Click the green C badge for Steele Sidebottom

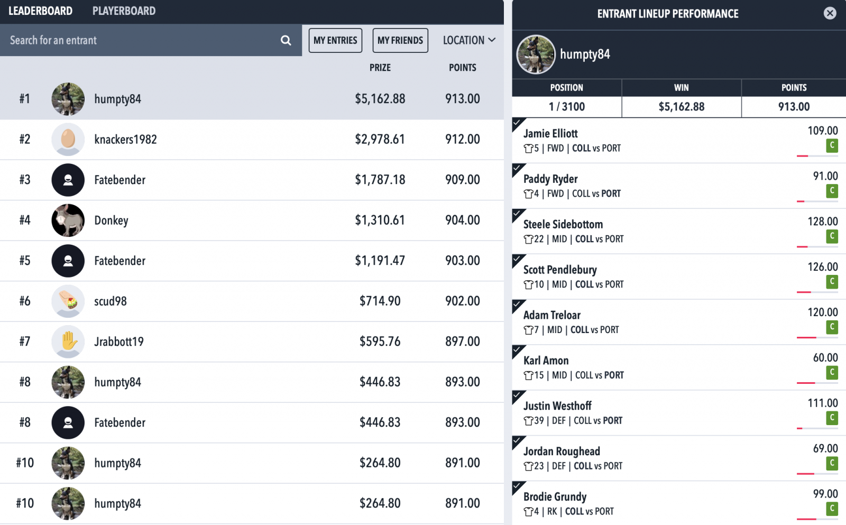pyautogui.click(x=832, y=236)
